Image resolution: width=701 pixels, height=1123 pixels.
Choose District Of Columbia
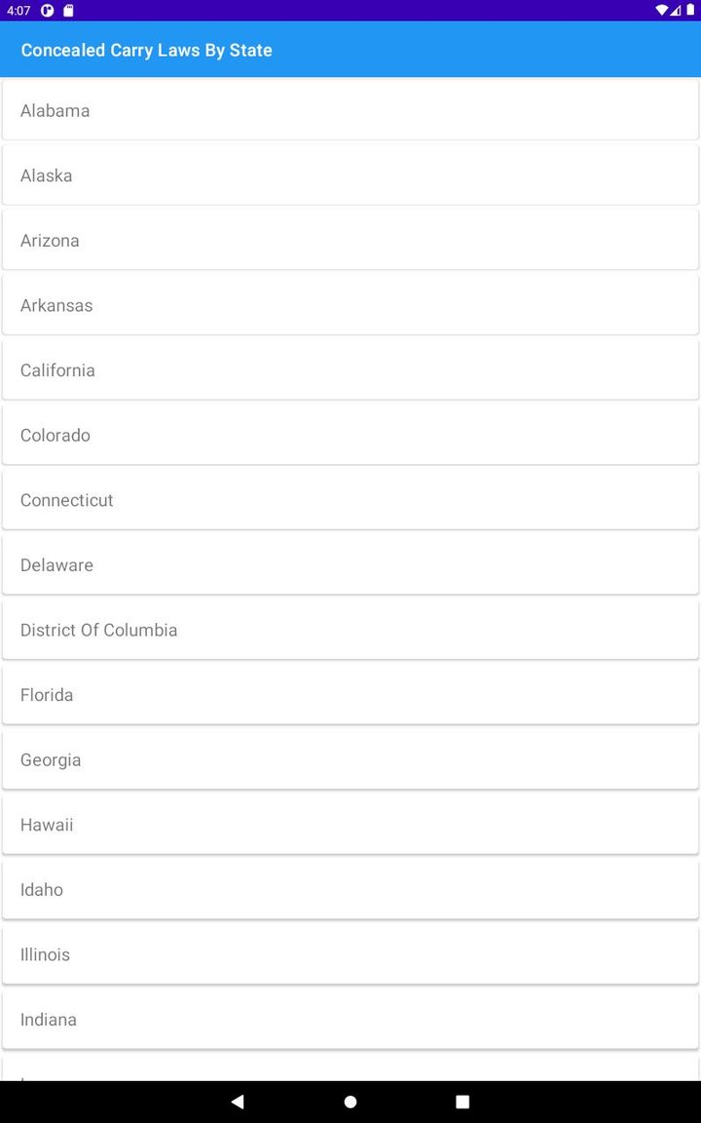(x=350, y=630)
